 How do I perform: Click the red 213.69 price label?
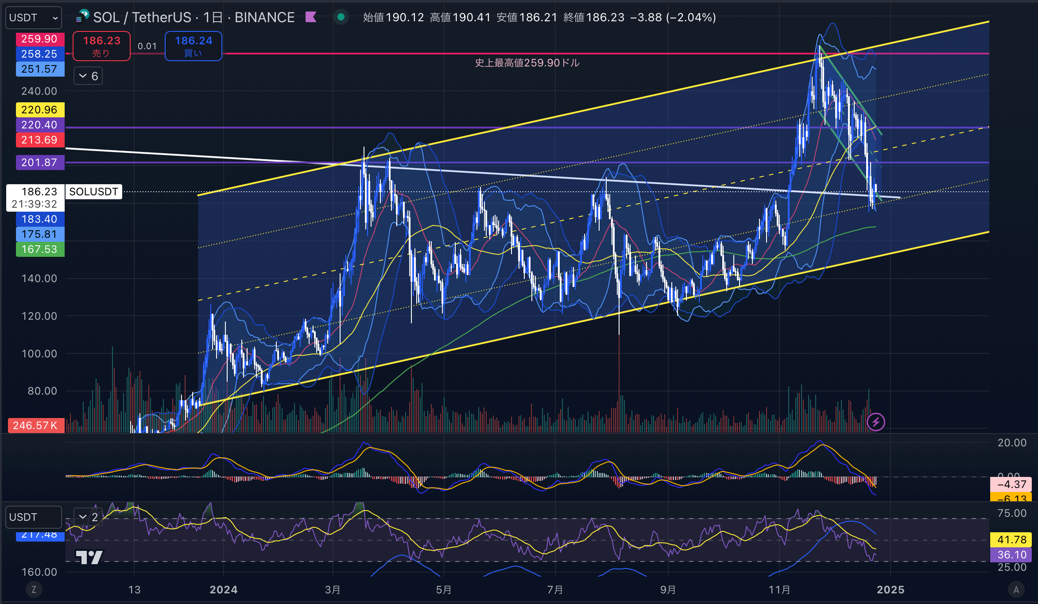[40, 140]
